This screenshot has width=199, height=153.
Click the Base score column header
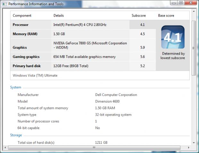coord(166,16)
